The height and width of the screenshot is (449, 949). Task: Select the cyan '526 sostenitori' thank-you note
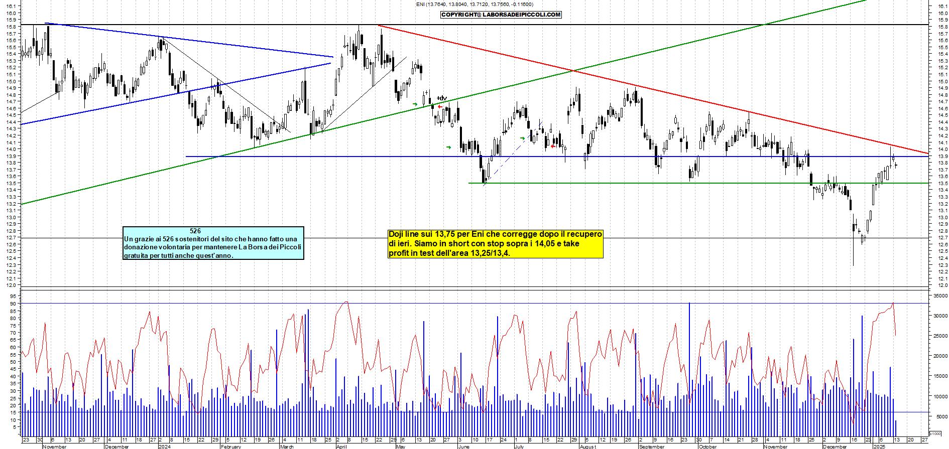[213, 243]
